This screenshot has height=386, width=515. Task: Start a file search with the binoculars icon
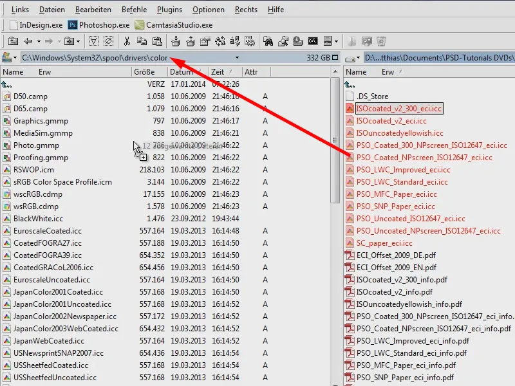click(x=270, y=41)
